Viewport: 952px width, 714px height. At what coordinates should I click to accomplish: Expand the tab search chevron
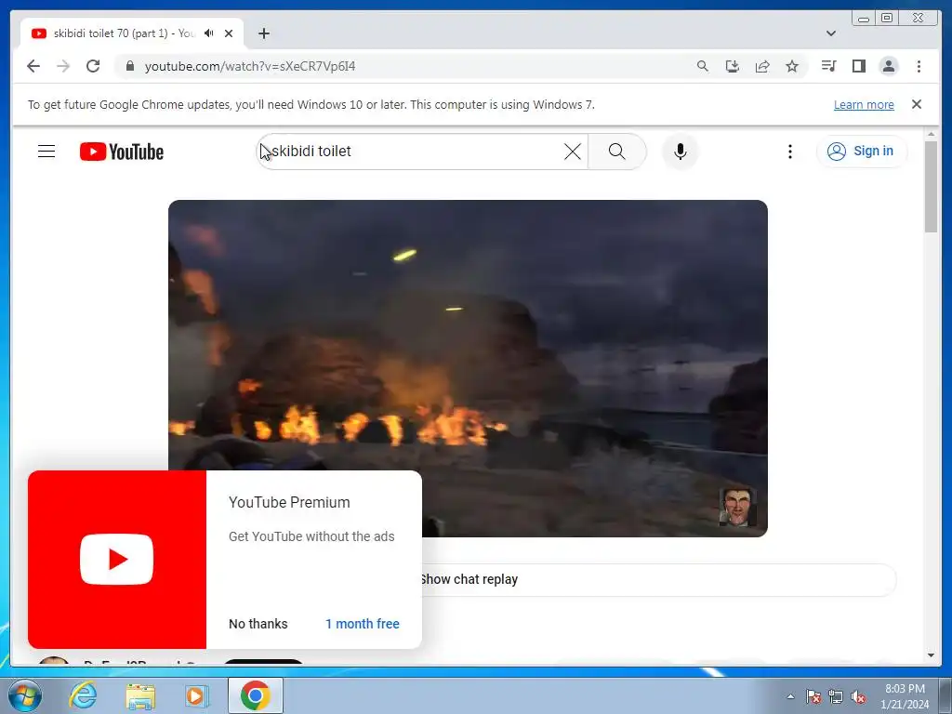(831, 33)
